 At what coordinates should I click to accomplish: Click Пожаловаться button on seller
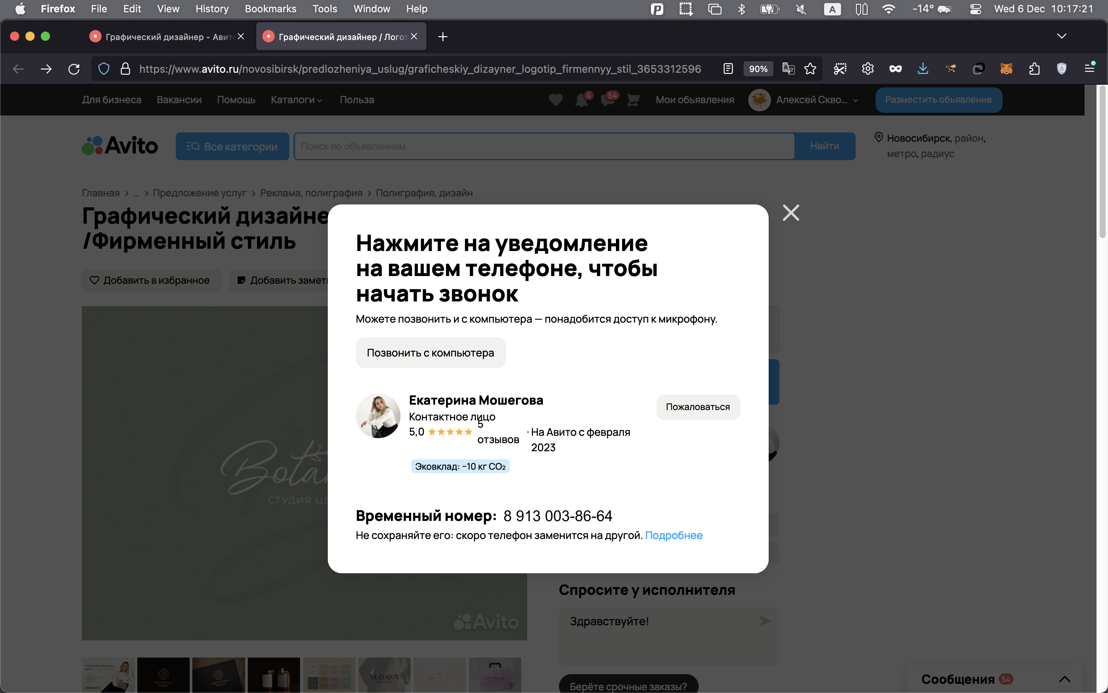697,407
